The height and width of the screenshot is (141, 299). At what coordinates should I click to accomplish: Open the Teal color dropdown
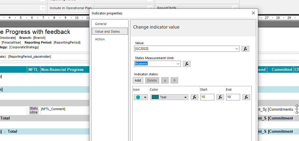click(185, 97)
